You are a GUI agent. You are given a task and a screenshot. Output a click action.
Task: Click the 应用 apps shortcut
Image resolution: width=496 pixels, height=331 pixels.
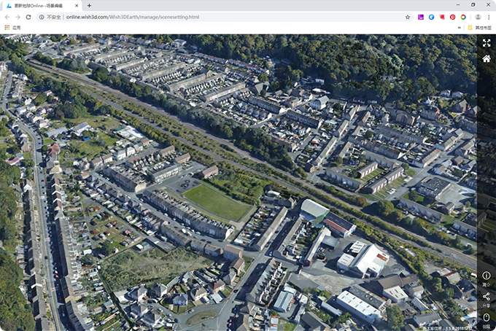(12, 28)
